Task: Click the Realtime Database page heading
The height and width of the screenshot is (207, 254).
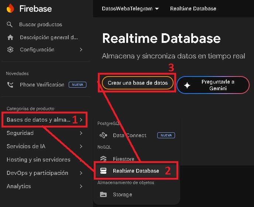Action: [x=161, y=38]
